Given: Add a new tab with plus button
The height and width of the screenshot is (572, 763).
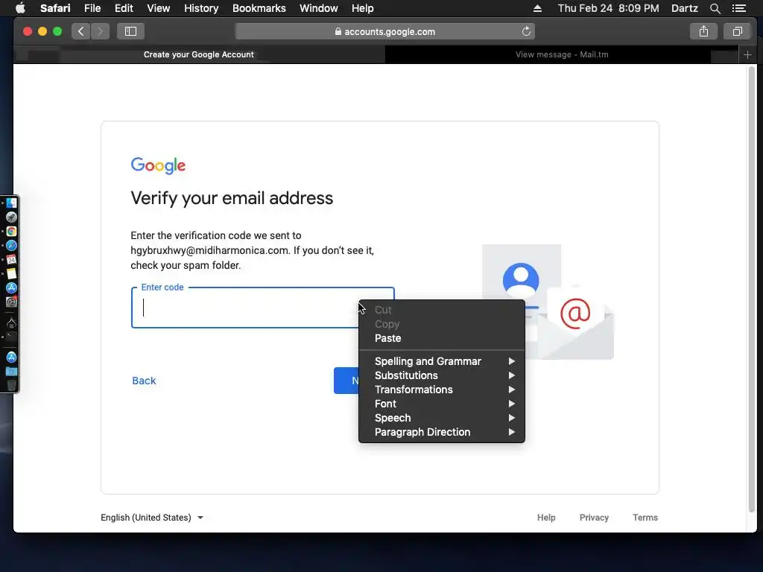Looking at the screenshot, I should coord(747,54).
